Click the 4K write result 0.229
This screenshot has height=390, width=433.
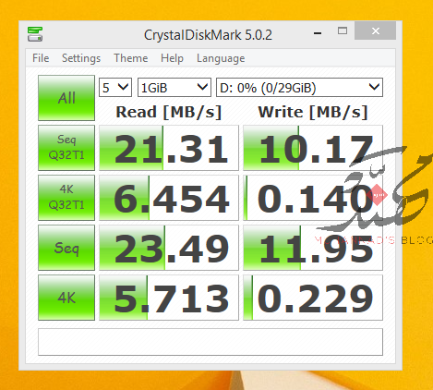pos(313,298)
